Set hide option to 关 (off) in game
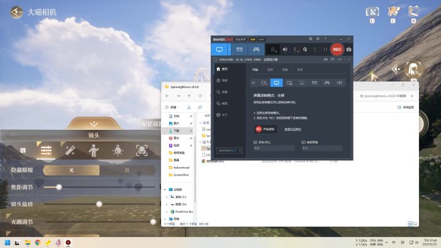 (71, 170)
